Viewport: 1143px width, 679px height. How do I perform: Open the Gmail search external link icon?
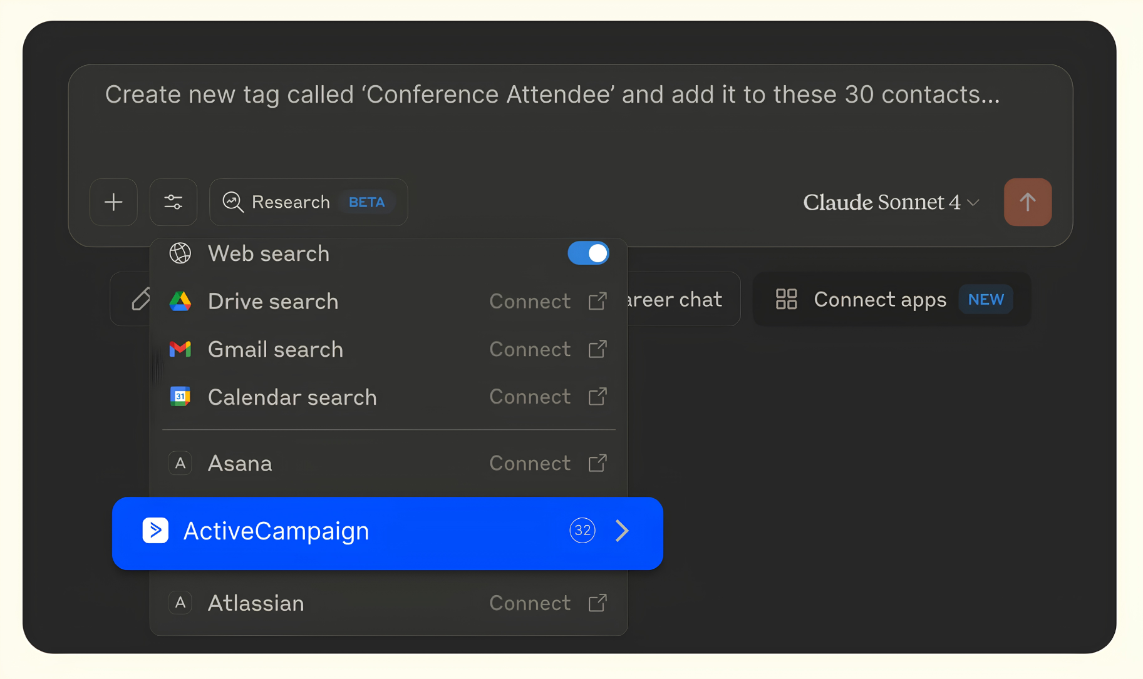pos(597,349)
